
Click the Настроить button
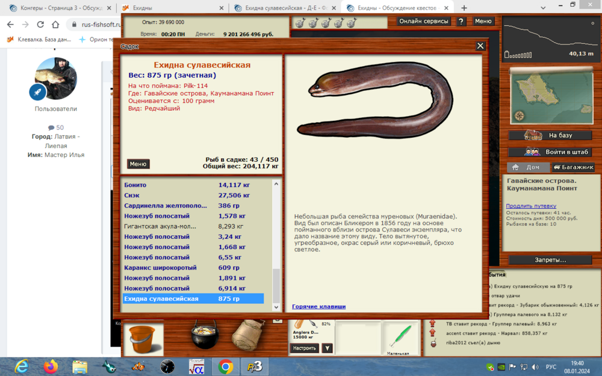pyautogui.click(x=305, y=348)
